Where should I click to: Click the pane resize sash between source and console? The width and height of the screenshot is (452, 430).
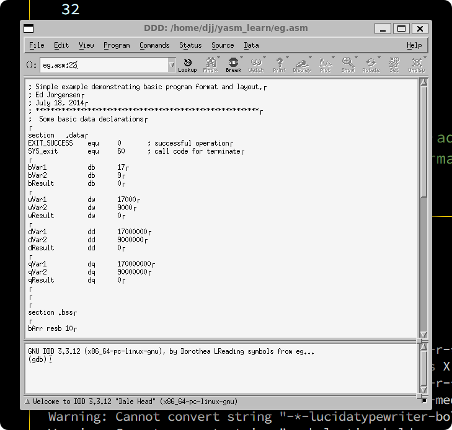(419, 341)
